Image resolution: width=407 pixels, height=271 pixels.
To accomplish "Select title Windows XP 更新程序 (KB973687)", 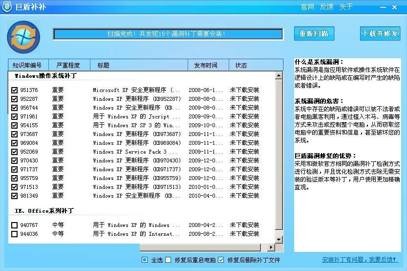I will click(136, 135).
